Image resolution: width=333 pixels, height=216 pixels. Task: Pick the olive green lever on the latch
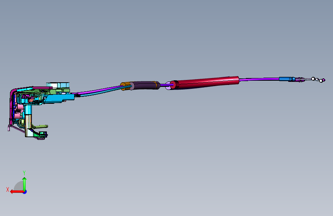pyautogui.click(x=40, y=127)
